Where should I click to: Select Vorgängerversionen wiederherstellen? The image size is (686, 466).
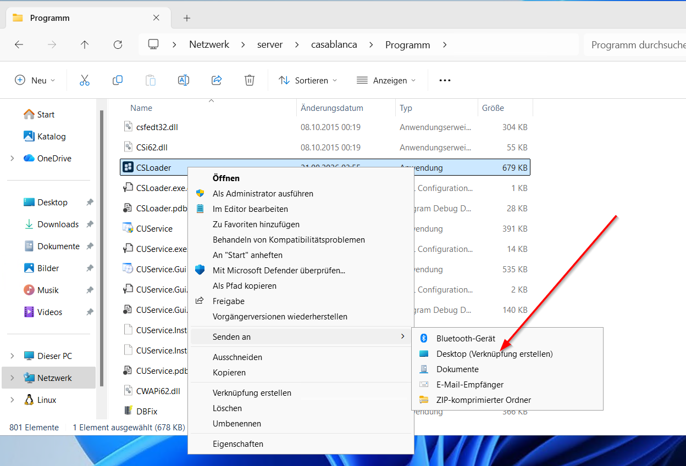coord(301,317)
